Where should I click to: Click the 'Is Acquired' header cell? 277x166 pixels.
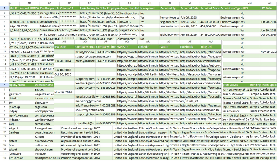[150, 8]
